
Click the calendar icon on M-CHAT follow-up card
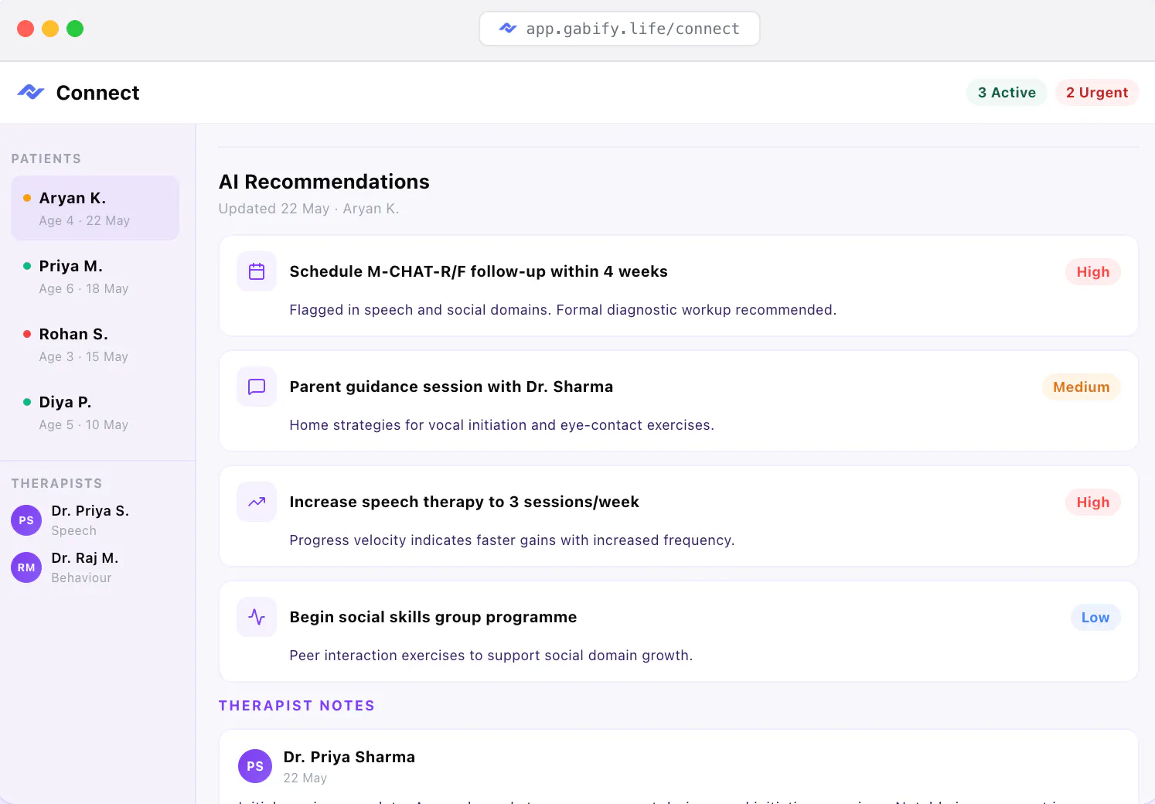click(x=257, y=271)
